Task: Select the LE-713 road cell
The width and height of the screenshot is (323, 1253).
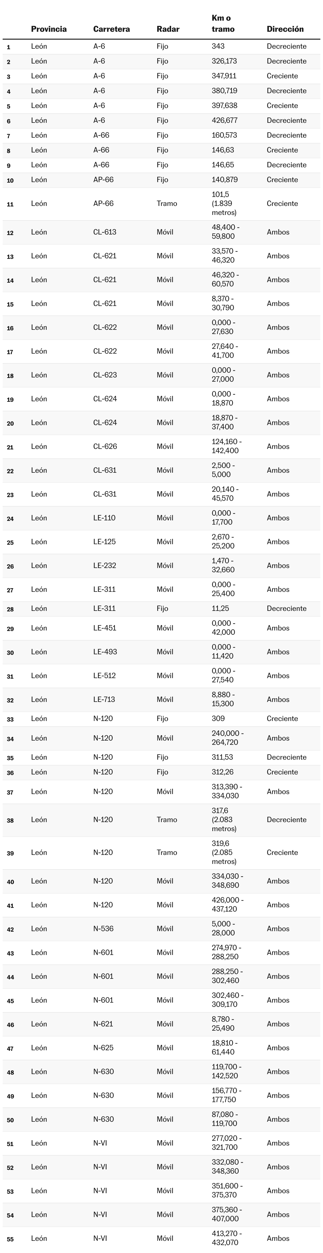Action: click(105, 700)
